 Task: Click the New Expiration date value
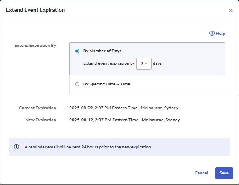(124, 120)
